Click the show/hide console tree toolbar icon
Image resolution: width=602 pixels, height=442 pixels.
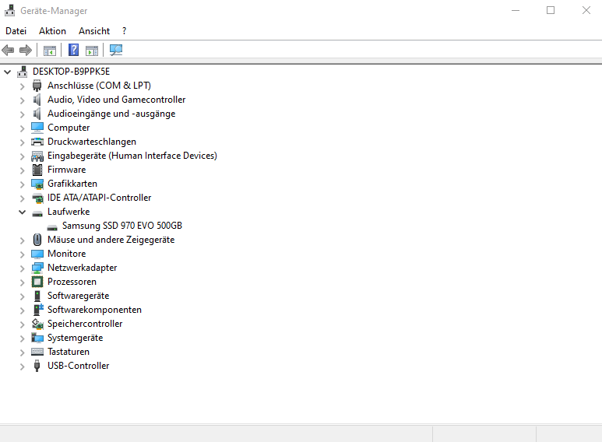[x=50, y=51]
